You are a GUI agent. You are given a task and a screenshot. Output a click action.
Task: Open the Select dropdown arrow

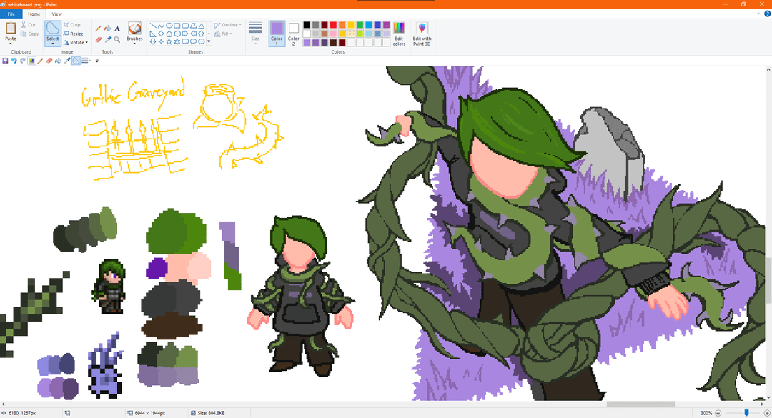pyautogui.click(x=53, y=44)
